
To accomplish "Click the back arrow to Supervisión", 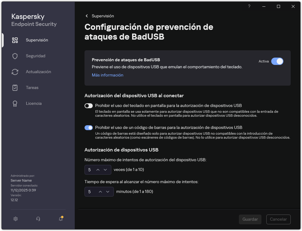I will pyautogui.click(x=87, y=16).
